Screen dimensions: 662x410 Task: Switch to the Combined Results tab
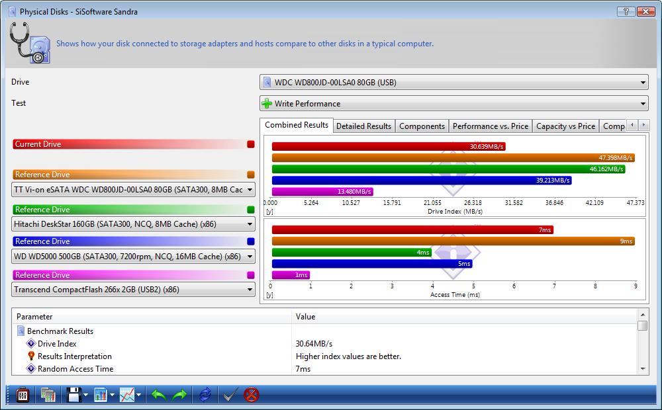pyautogui.click(x=297, y=125)
